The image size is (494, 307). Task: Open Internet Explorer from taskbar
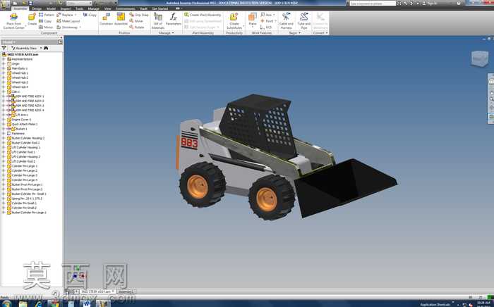coord(39,304)
